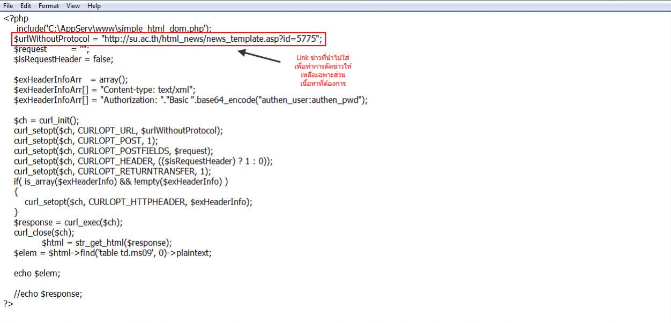
Task: Click the Authorization base64_encode line
Action: [191, 100]
